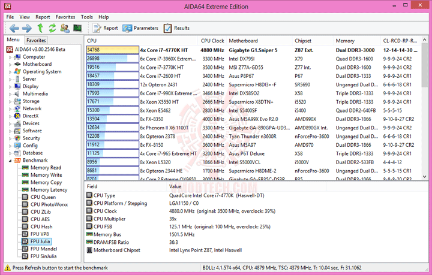Click the DRAM:FSB Ratio field row
This screenshot has height=275, width=432.
256,242
